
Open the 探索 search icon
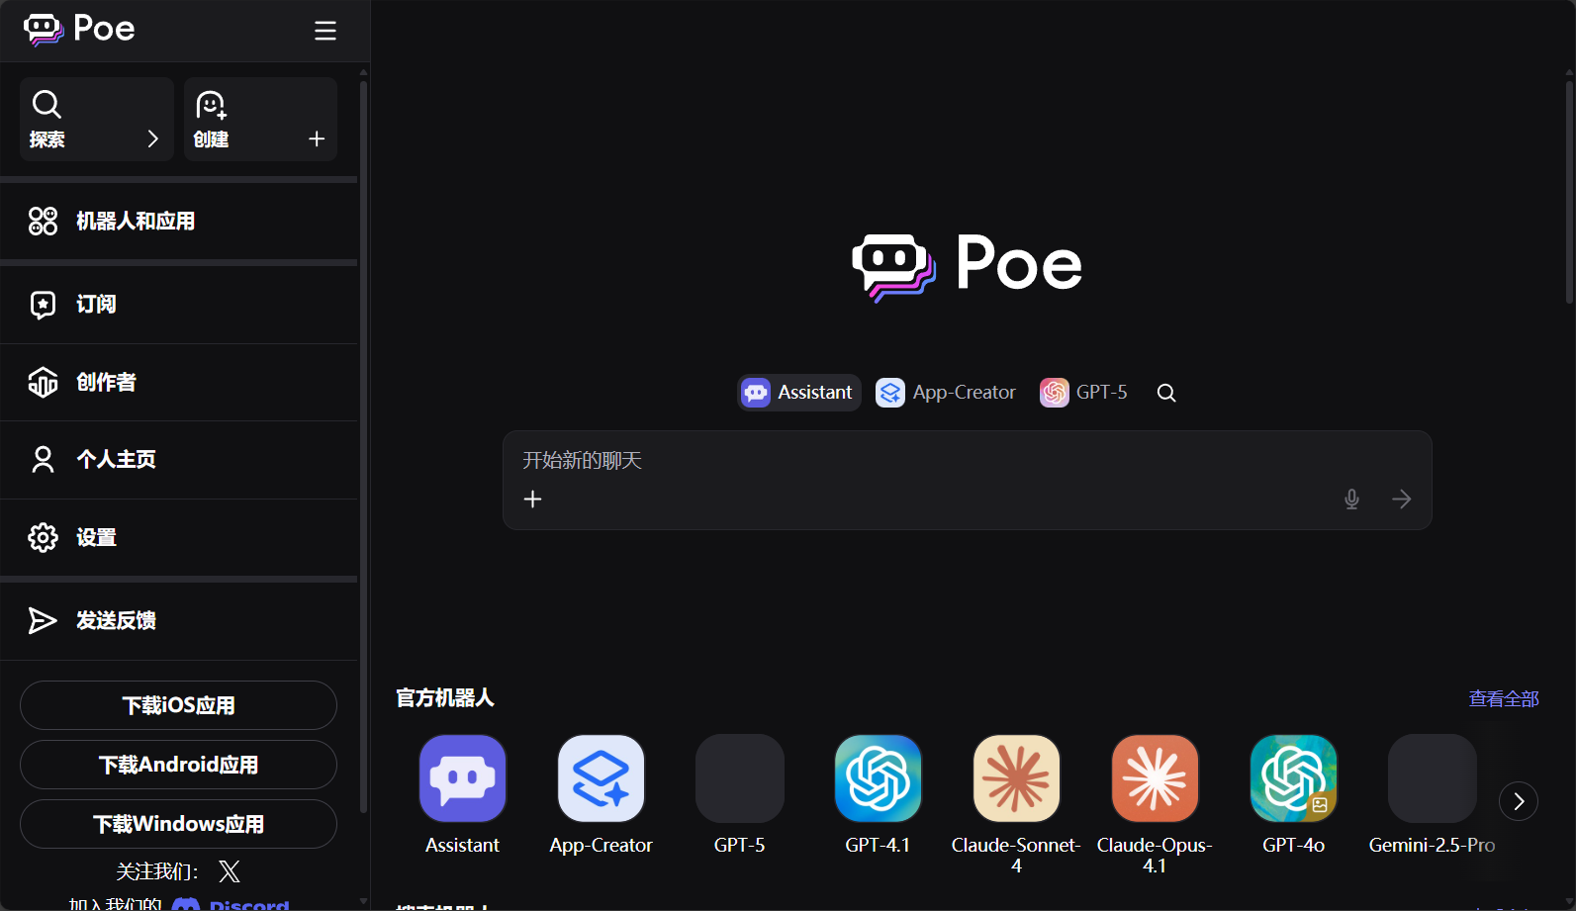(46, 104)
